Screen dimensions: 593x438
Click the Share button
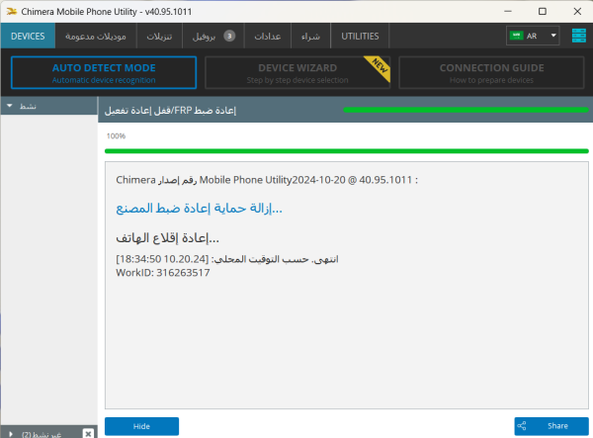point(551,426)
